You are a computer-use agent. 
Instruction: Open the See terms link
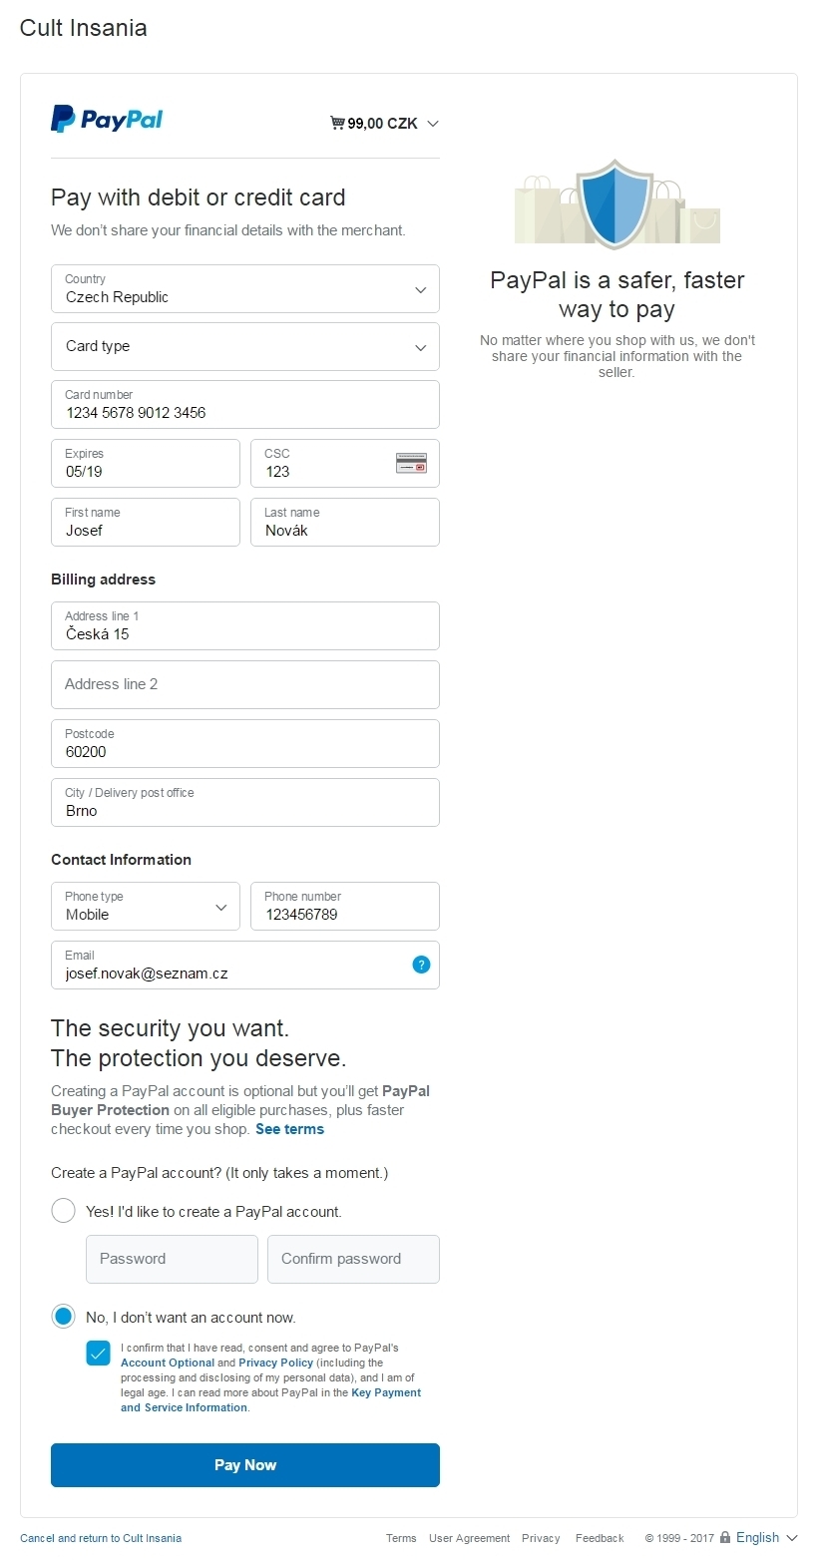tap(289, 1129)
